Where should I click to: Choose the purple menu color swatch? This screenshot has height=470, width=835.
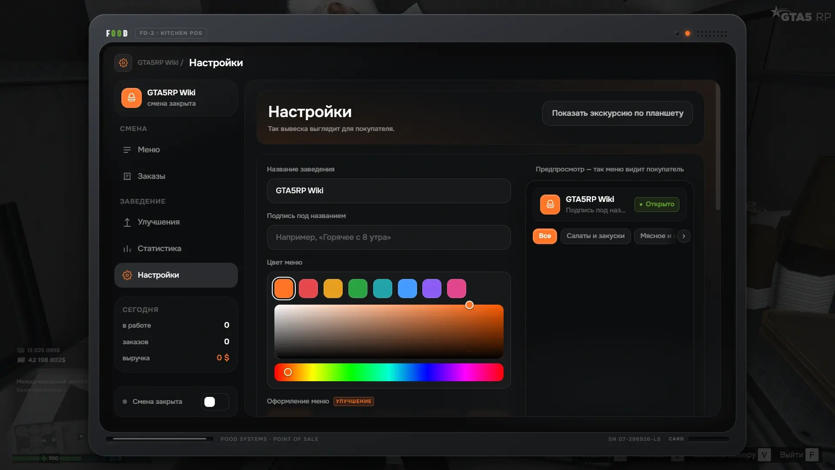click(432, 289)
